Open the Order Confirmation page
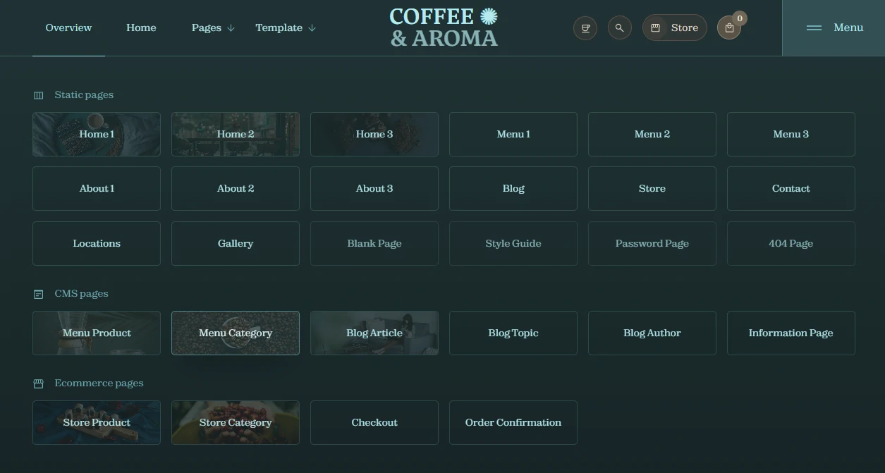 tap(513, 422)
